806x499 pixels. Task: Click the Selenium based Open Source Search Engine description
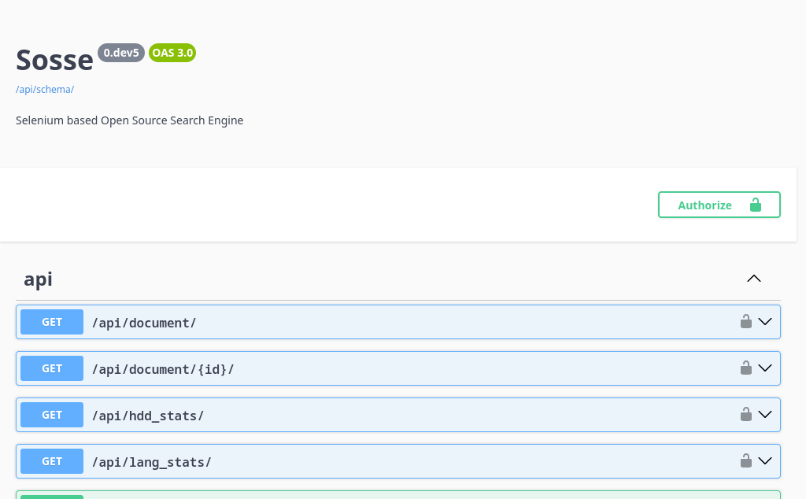point(130,120)
